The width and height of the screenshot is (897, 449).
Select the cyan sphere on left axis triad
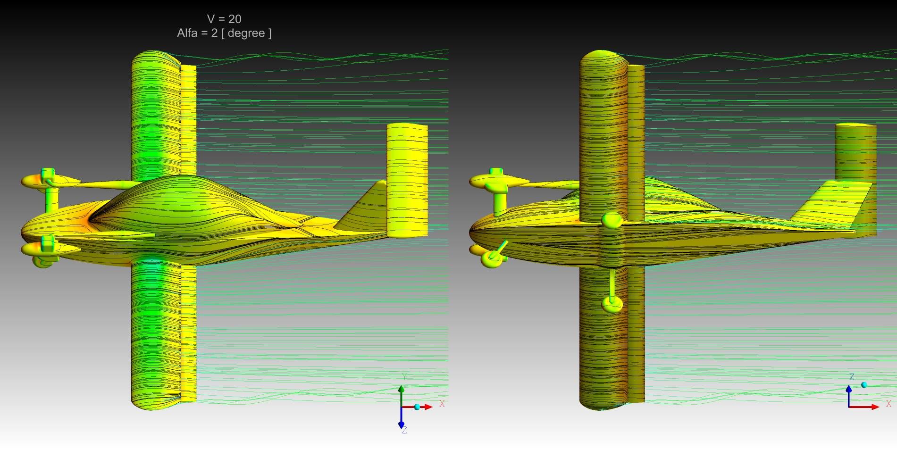(x=417, y=407)
